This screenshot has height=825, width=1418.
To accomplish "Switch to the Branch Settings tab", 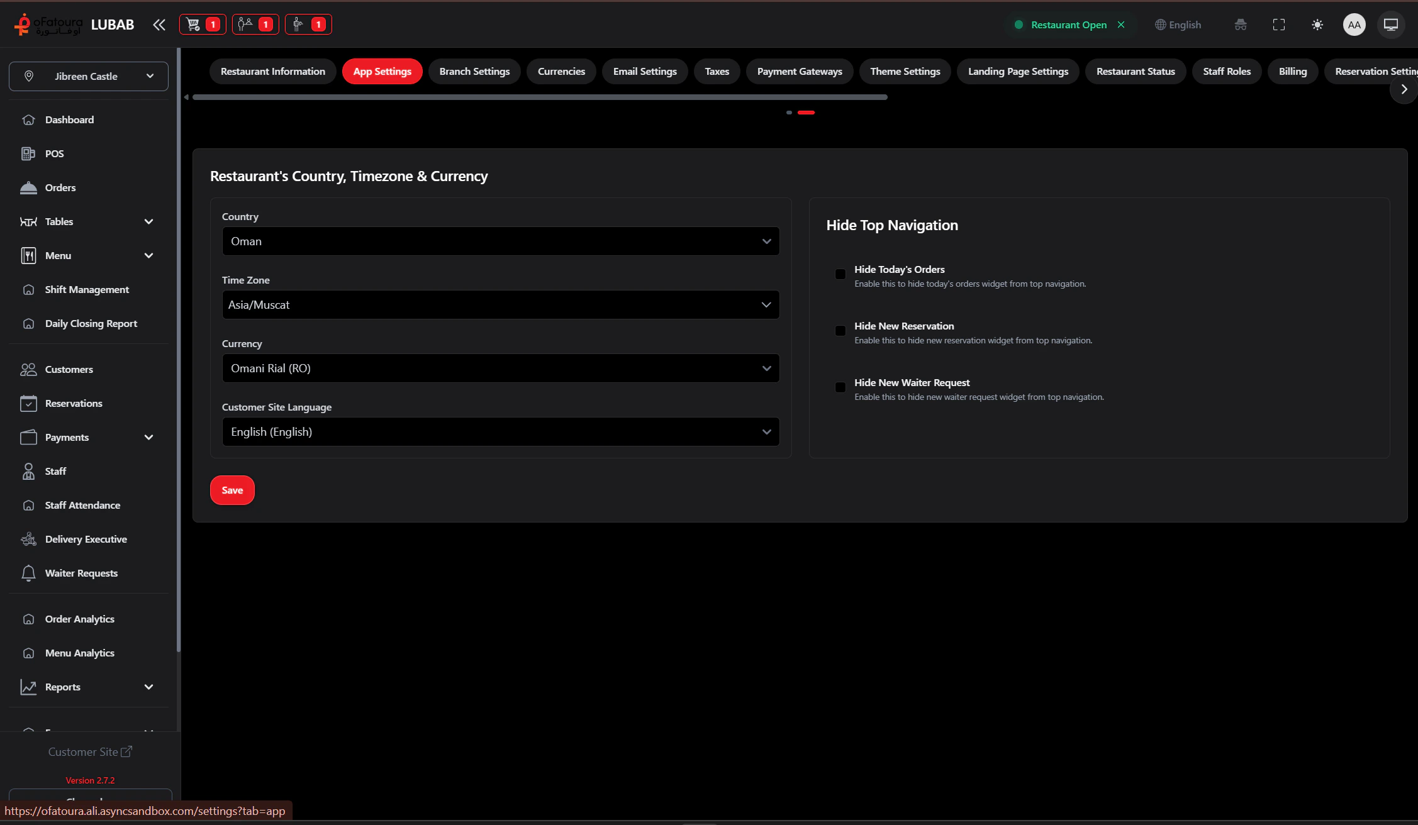I will [474, 72].
